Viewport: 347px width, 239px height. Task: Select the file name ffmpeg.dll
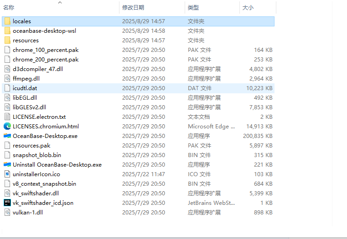26,78
